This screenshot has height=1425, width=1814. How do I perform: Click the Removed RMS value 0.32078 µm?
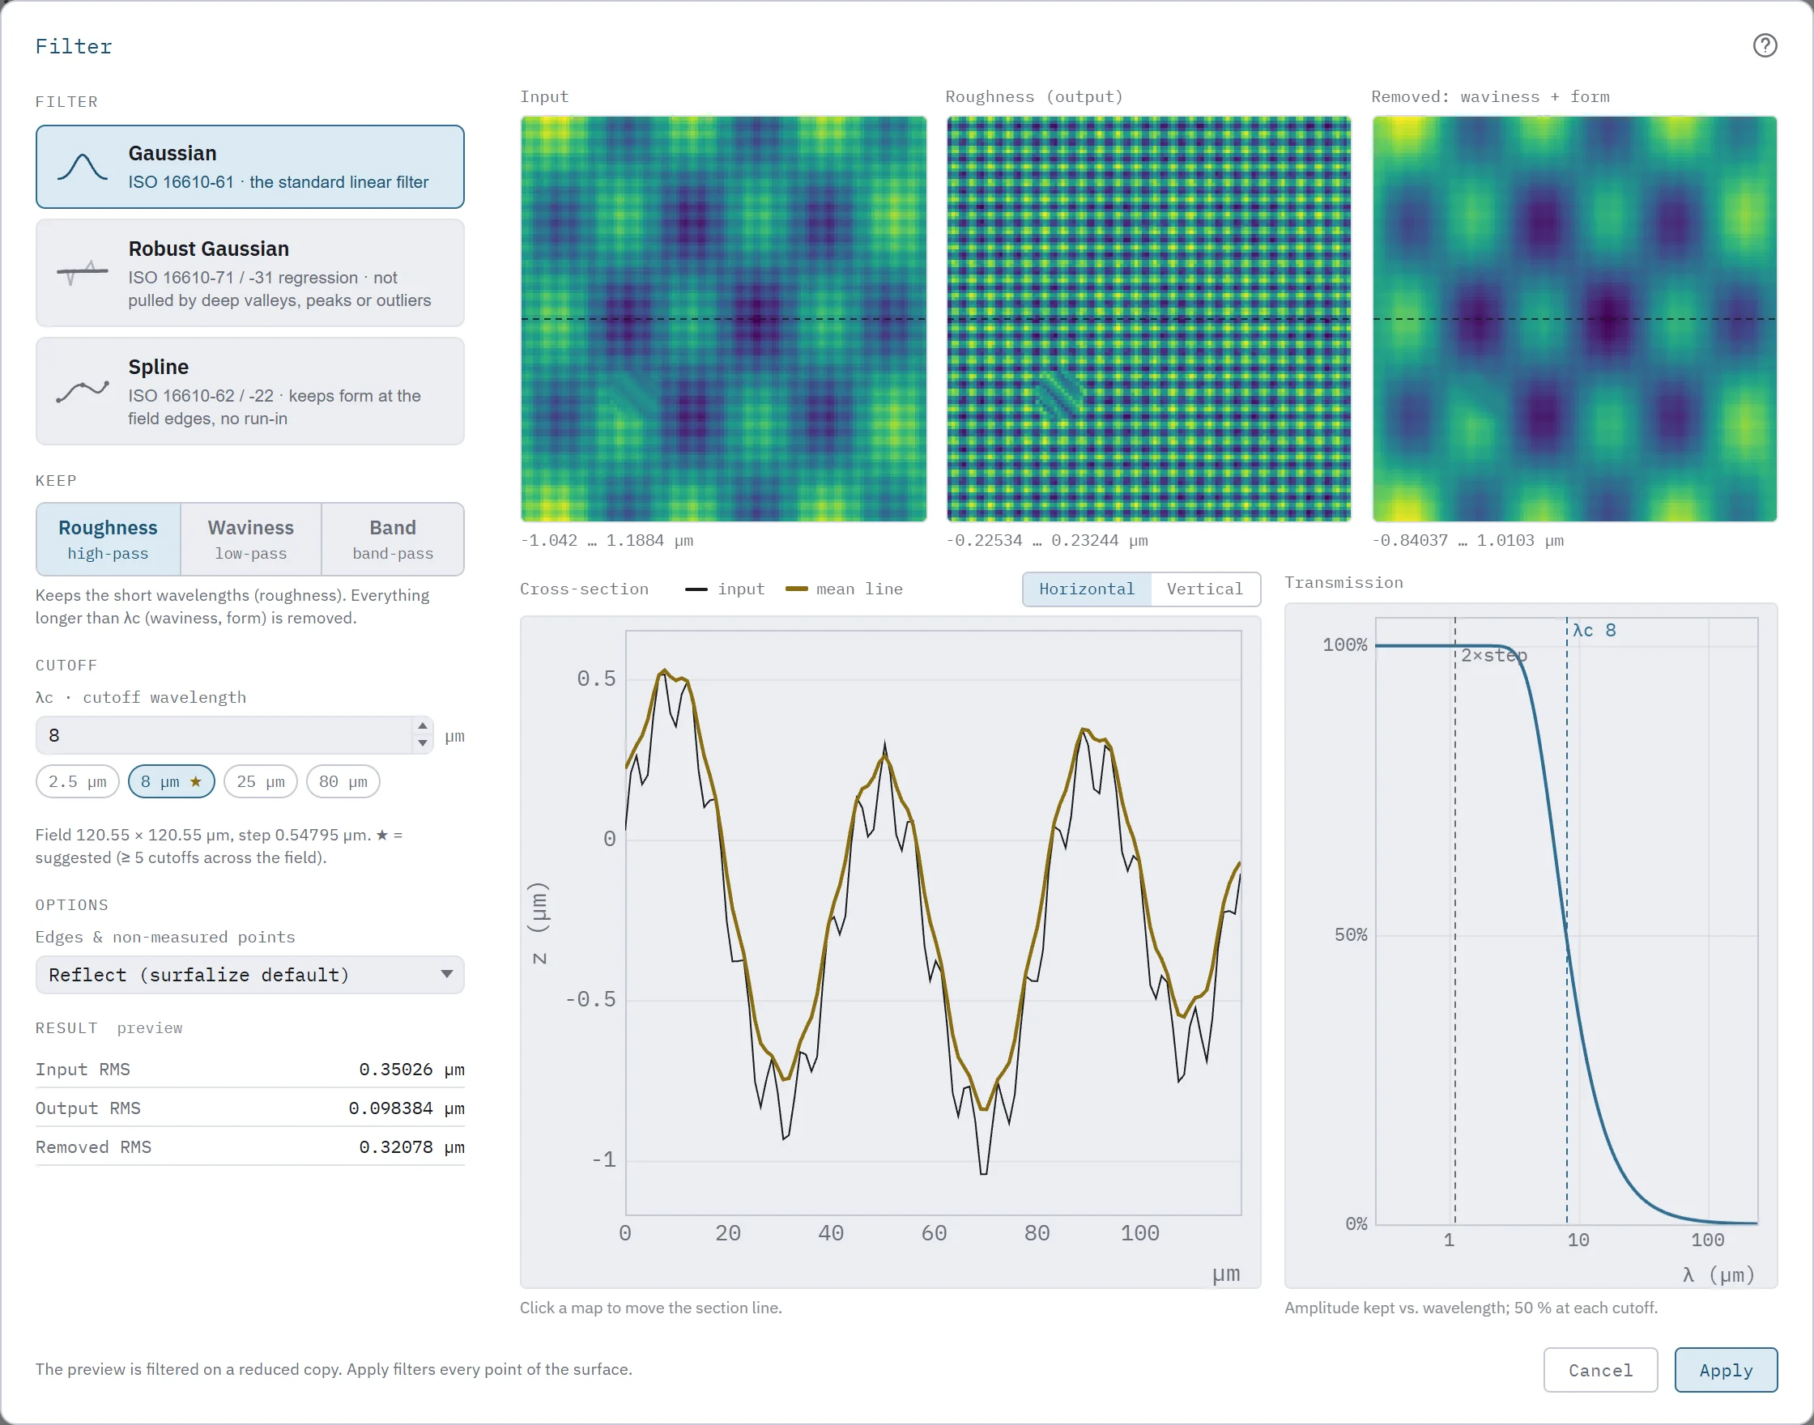coord(411,1147)
